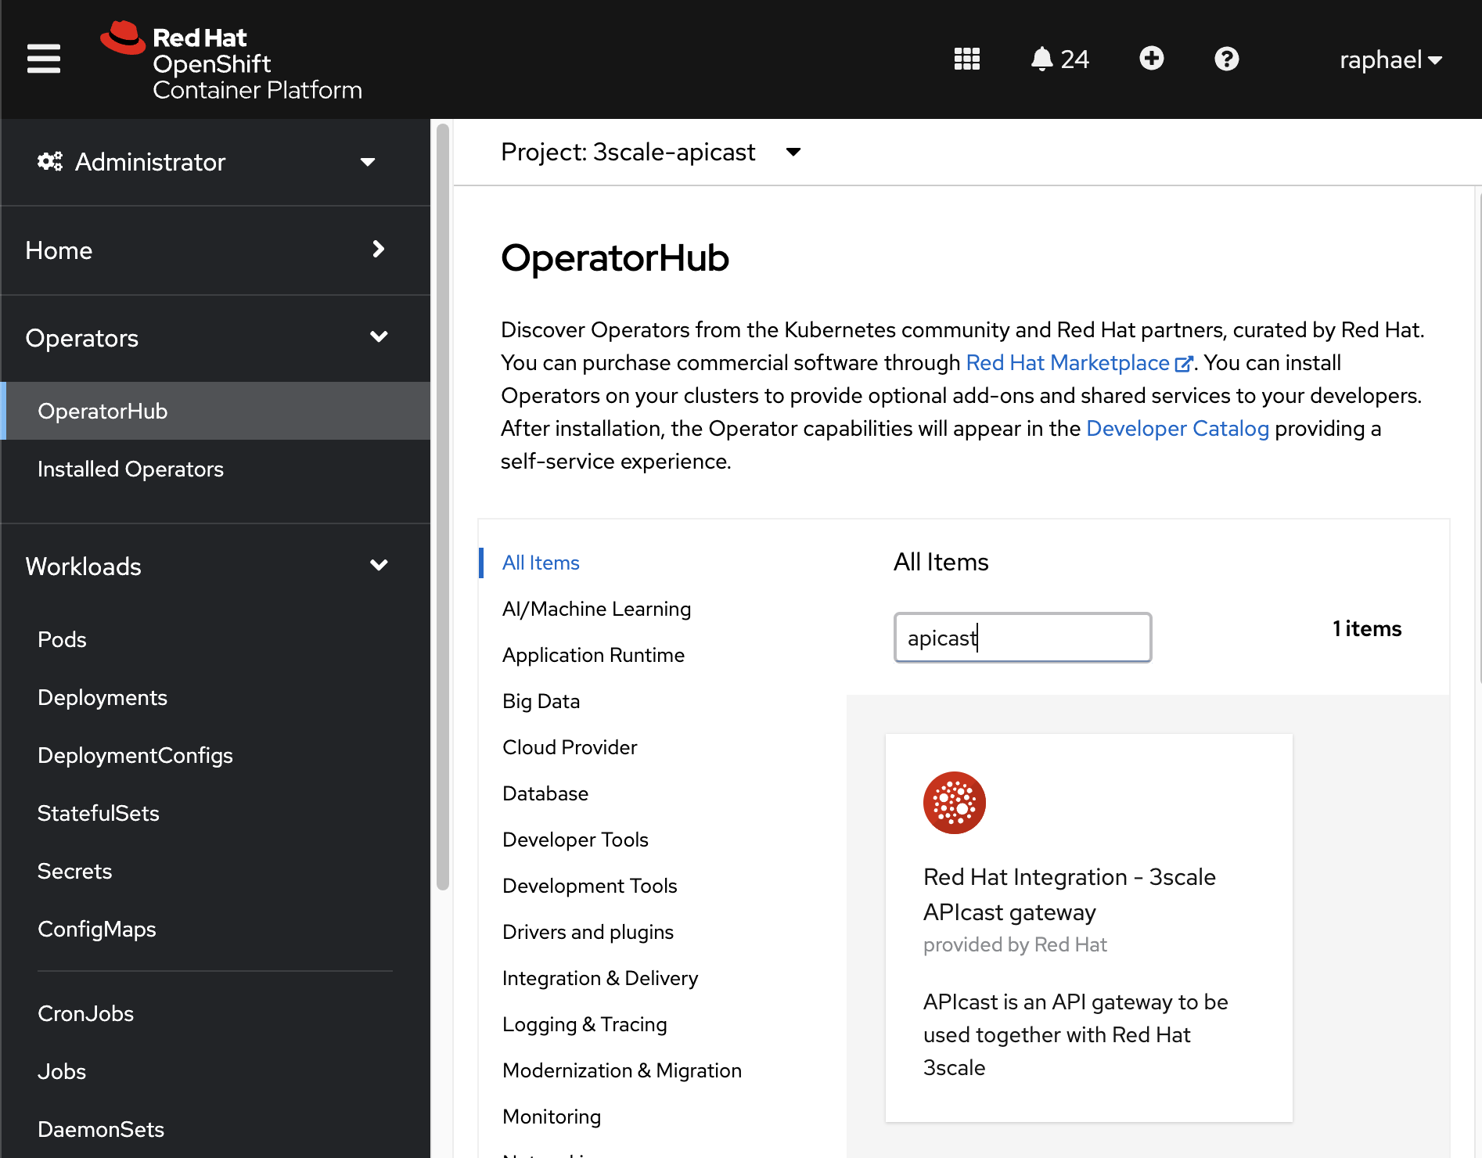Click the Administrator perspective gear icon
The height and width of the screenshot is (1158, 1482).
click(x=50, y=162)
